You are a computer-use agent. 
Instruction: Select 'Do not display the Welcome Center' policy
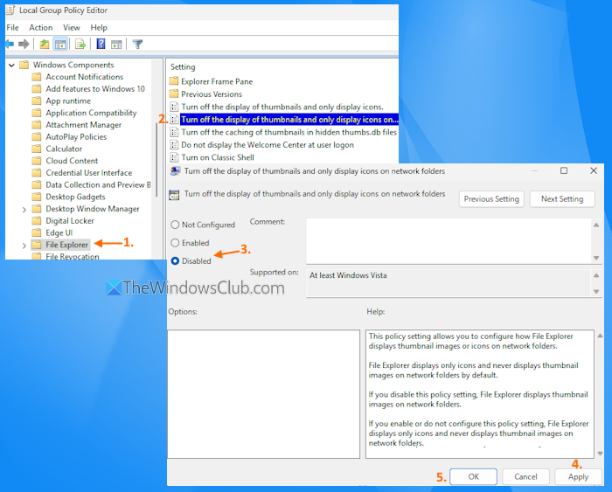coord(268,145)
